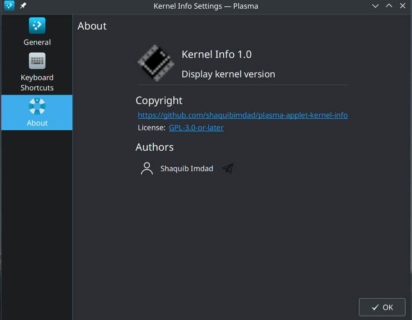Click the person avatar icon beside Shaquib Imdad
Image resolution: width=412 pixels, height=320 pixels.
coord(146,168)
